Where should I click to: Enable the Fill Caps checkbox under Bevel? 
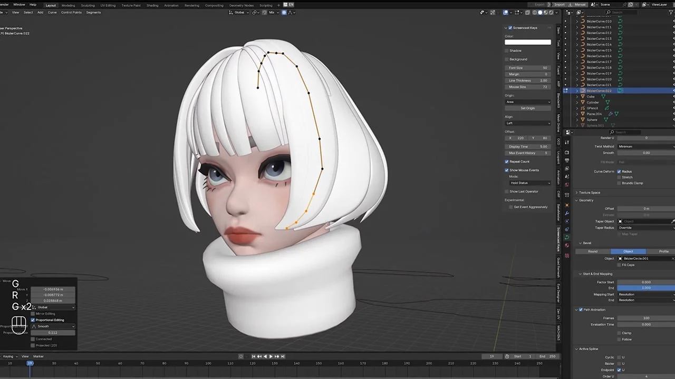(620, 265)
